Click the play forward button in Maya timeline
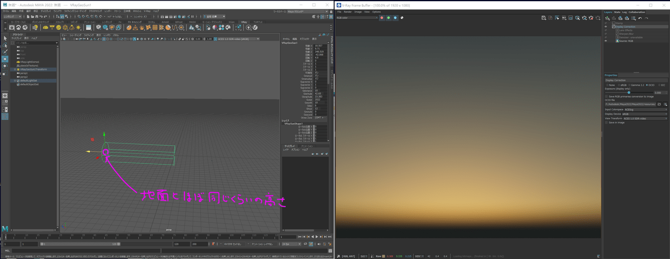This screenshot has width=670, height=259. coord(317,237)
